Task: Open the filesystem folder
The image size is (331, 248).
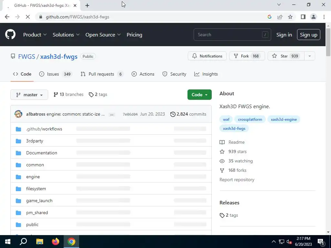Action: coord(36,189)
